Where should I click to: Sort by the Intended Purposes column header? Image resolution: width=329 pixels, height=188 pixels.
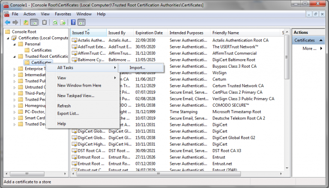pos(189,33)
